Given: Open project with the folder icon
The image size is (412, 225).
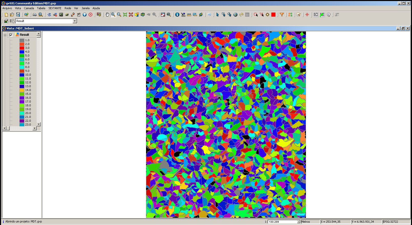Looking at the screenshot, I should coord(12,15).
